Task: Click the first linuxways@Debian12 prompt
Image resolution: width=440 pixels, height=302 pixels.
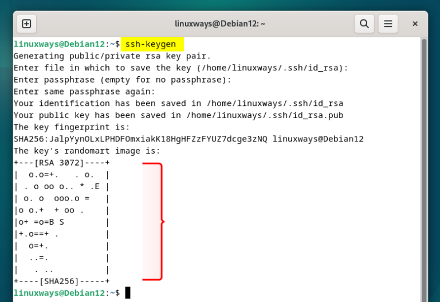Action: pyautogui.click(x=58, y=44)
